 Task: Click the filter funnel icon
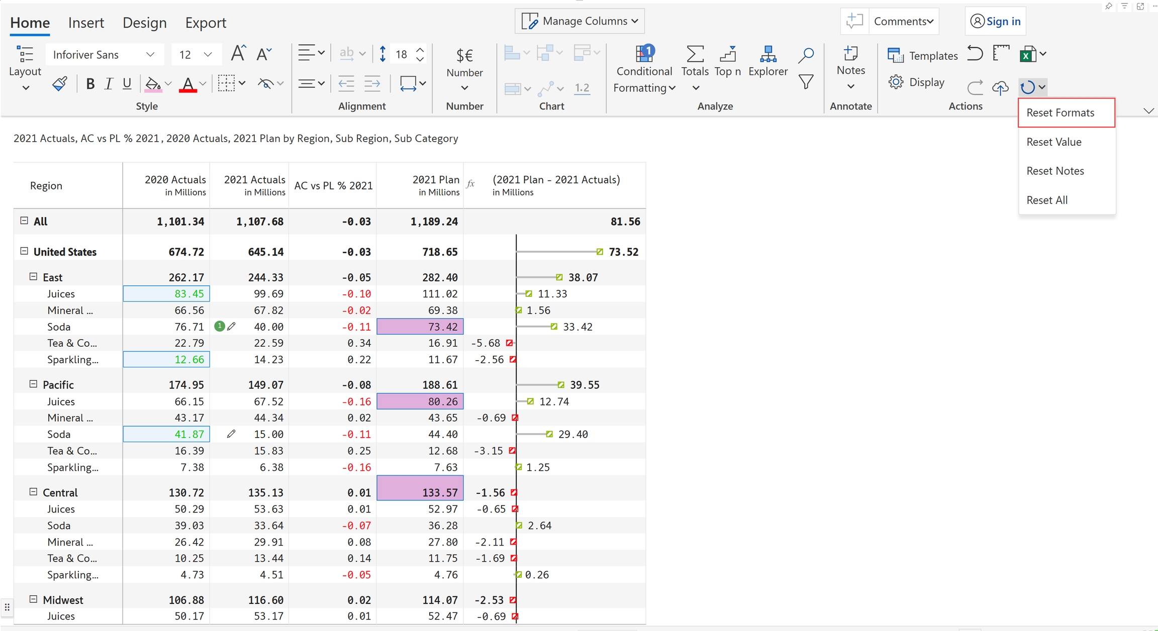click(806, 82)
